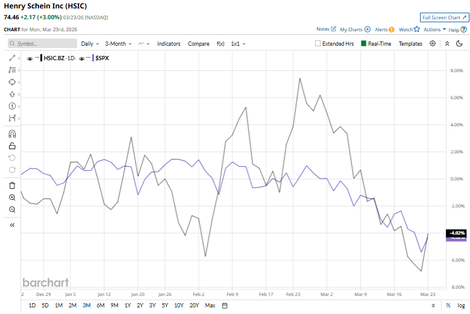The height and width of the screenshot is (314, 470).
Task: Hide the HSIC.BZ series eye icon
Action: tap(30, 59)
